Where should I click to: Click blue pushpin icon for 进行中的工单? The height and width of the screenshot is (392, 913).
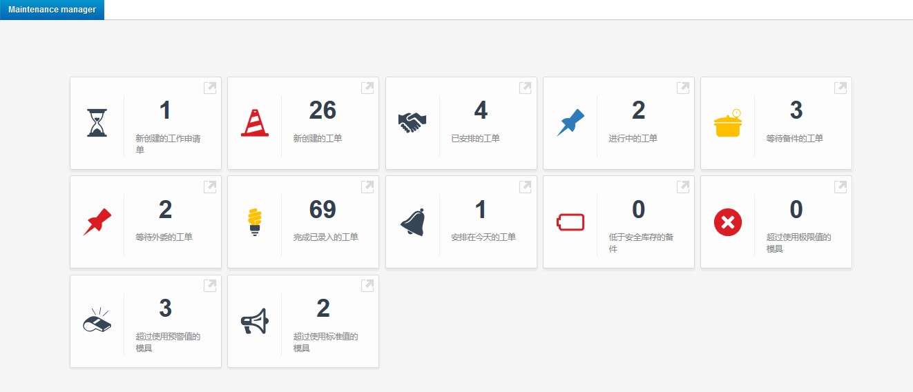570,123
